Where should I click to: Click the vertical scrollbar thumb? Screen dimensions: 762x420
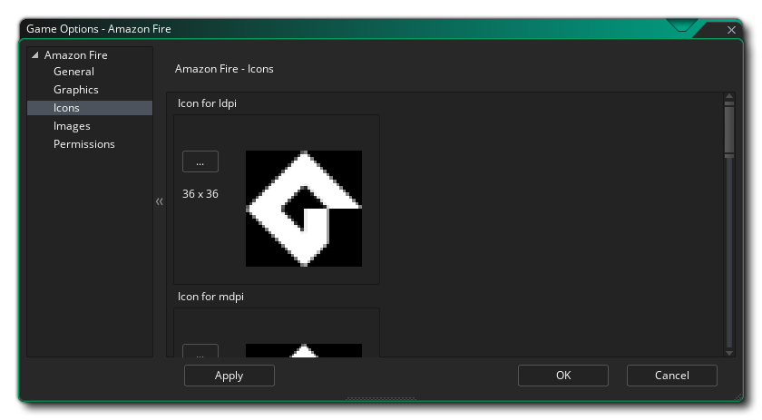pyautogui.click(x=729, y=130)
